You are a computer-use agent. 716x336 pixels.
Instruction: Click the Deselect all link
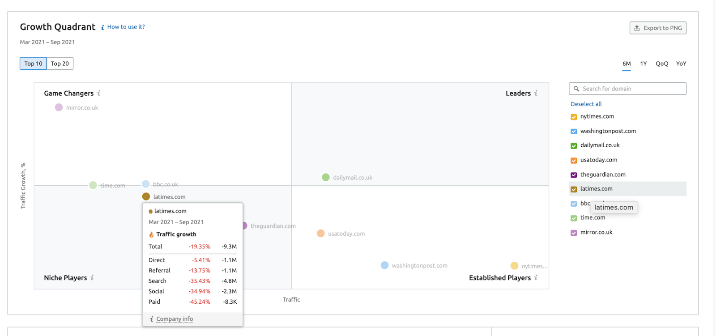[x=586, y=104]
